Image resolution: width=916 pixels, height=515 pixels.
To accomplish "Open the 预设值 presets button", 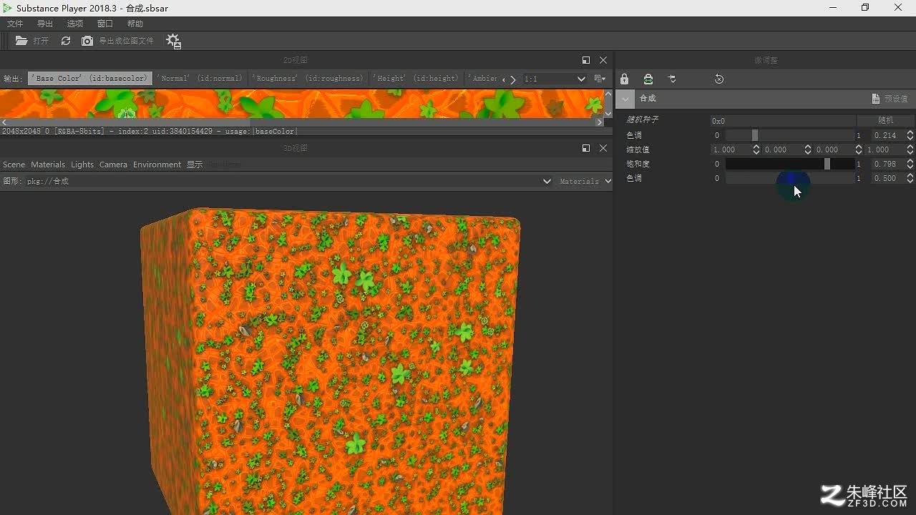I will [890, 99].
